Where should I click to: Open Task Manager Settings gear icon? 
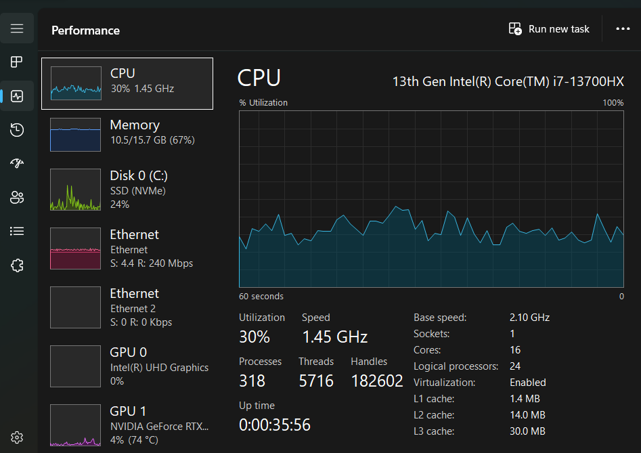17,437
